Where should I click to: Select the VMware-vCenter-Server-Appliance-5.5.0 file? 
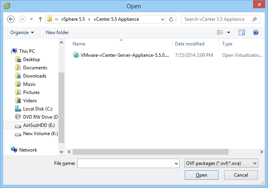pyautogui.click(x=125, y=55)
